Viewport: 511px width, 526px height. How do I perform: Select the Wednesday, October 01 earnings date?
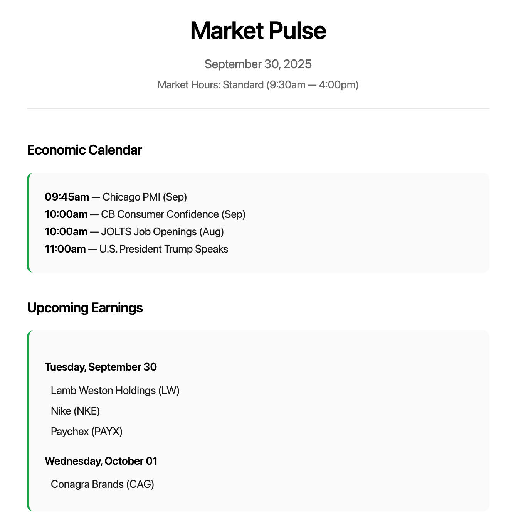pos(101,461)
